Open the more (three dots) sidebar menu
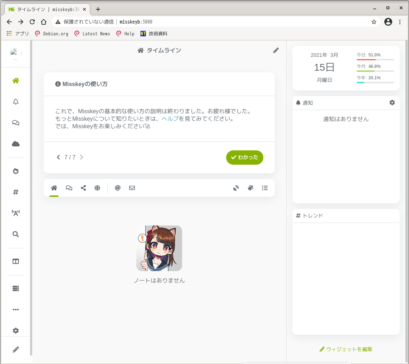This screenshot has height=364, width=409. (16, 310)
